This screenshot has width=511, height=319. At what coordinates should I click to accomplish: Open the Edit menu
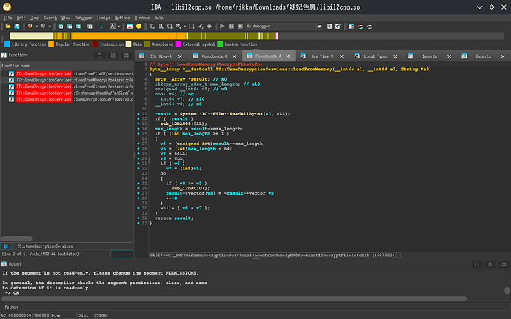21,18
